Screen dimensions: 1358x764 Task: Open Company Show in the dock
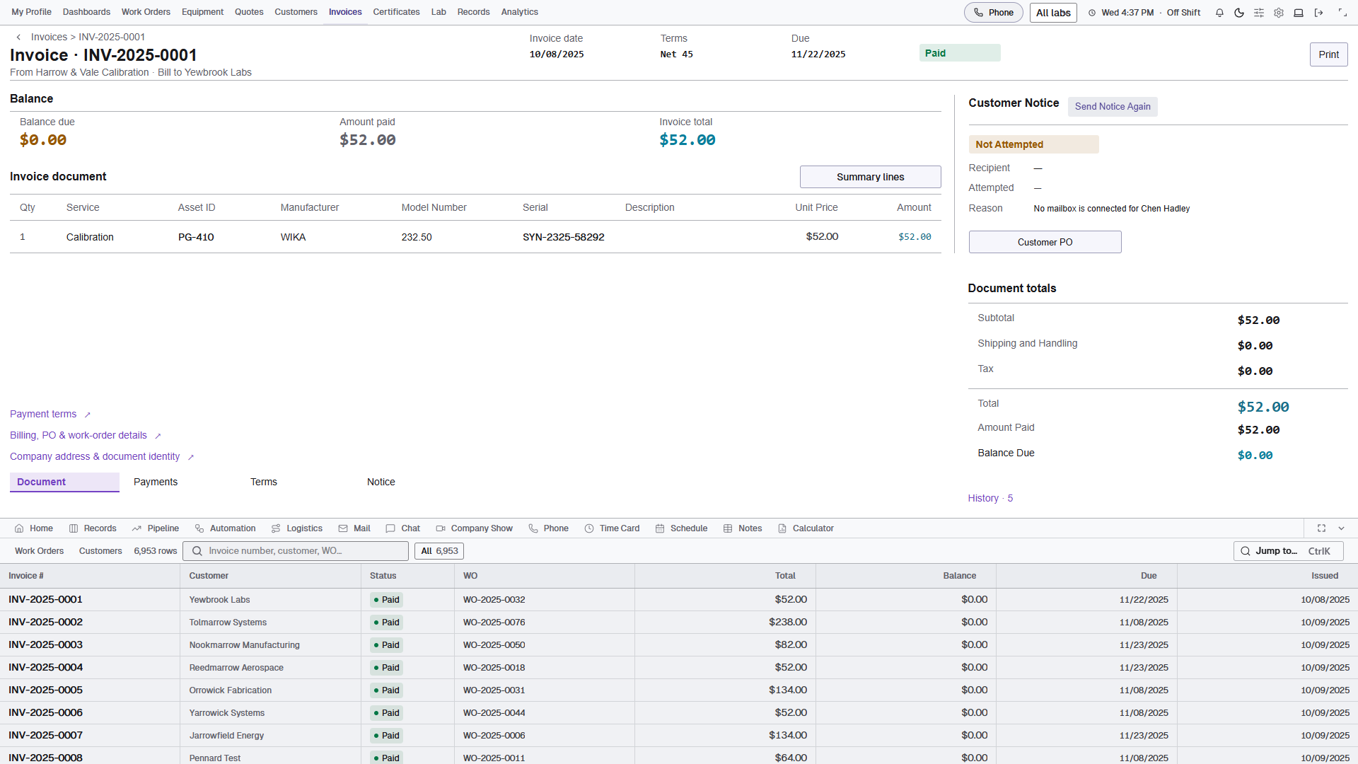475,528
